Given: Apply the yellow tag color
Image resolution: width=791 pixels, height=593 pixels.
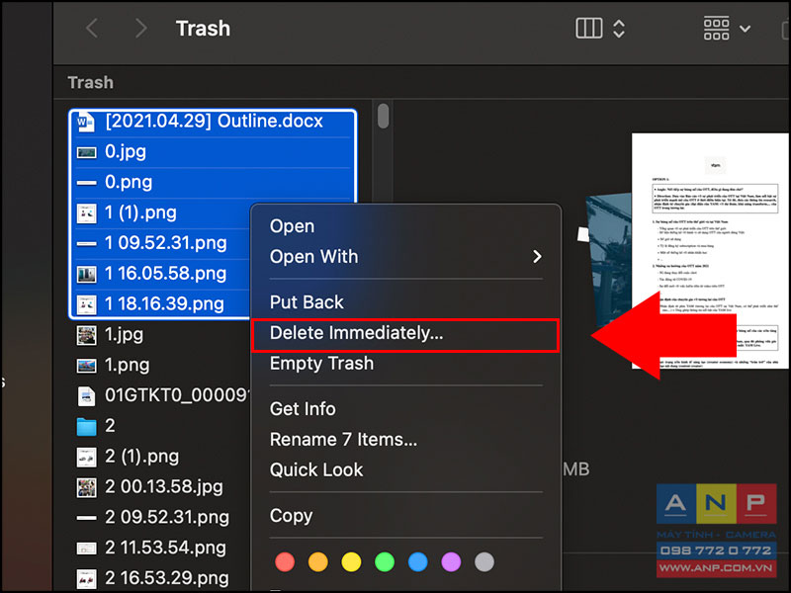Looking at the screenshot, I should tap(352, 562).
